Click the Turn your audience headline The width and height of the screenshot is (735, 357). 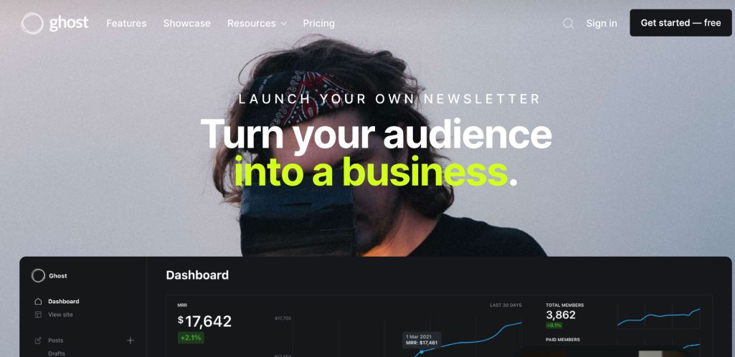coord(376,133)
